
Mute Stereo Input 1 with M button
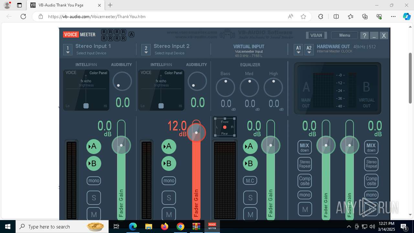click(94, 214)
